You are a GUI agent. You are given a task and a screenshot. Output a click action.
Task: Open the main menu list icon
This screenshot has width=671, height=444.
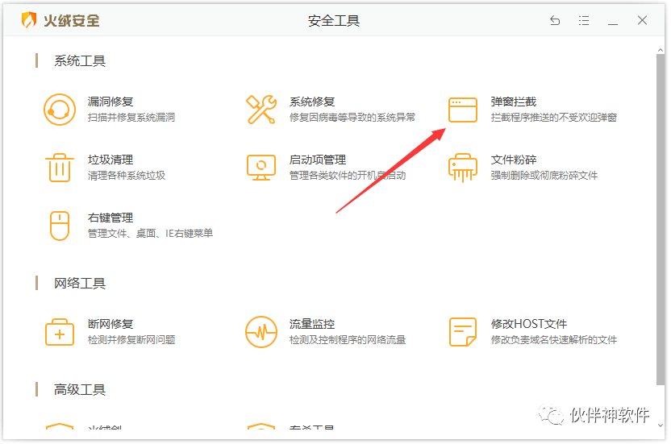tap(584, 20)
